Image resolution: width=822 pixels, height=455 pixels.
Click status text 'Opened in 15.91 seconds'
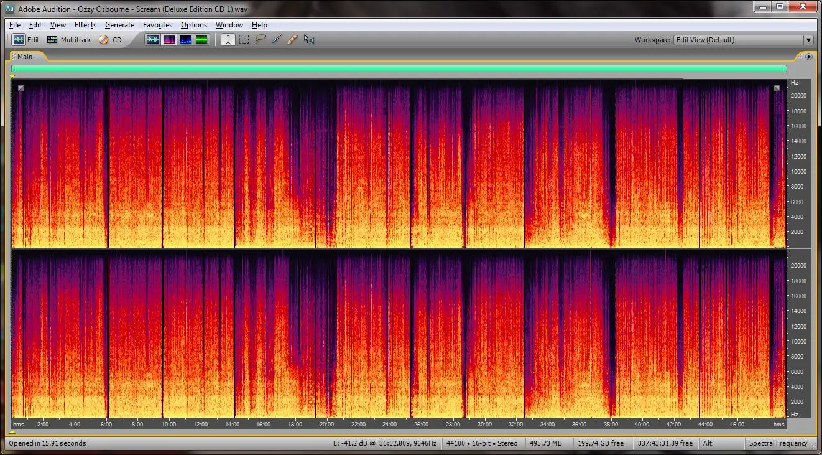(48, 443)
